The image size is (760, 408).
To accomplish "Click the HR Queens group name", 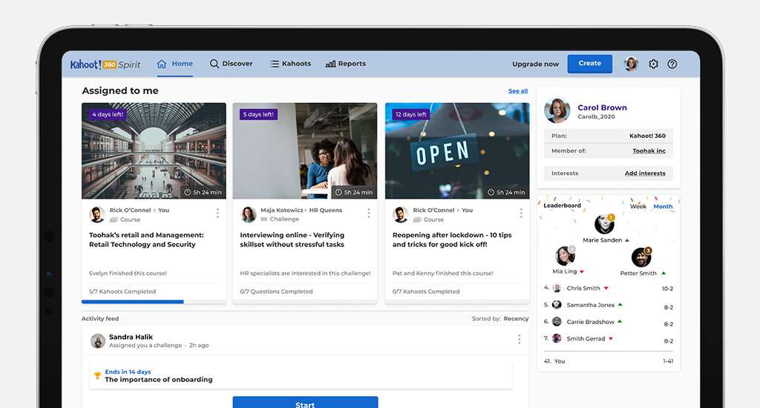I will (x=326, y=210).
